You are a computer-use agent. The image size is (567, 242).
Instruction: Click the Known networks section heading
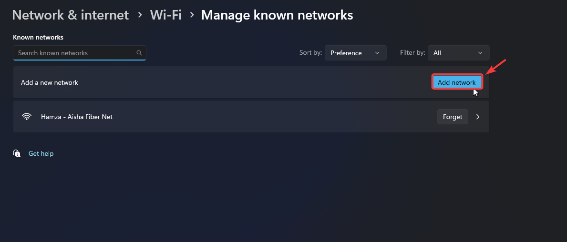[x=38, y=37]
